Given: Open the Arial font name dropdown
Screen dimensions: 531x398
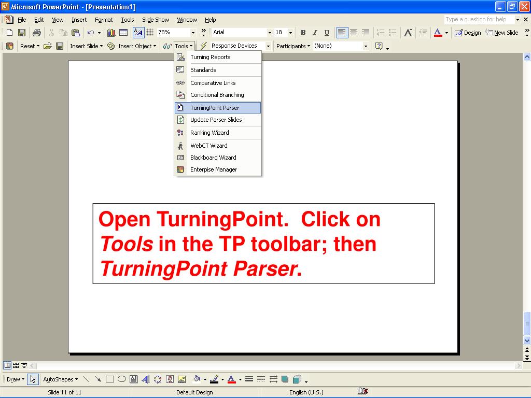Looking at the screenshot, I should point(270,33).
